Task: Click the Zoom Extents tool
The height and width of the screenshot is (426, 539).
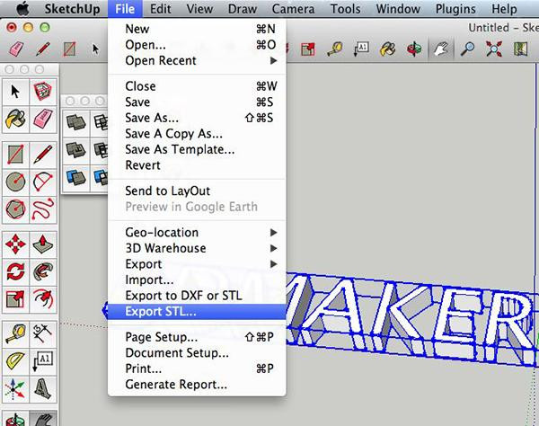Action: pyautogui.click(x=494, y=49)
